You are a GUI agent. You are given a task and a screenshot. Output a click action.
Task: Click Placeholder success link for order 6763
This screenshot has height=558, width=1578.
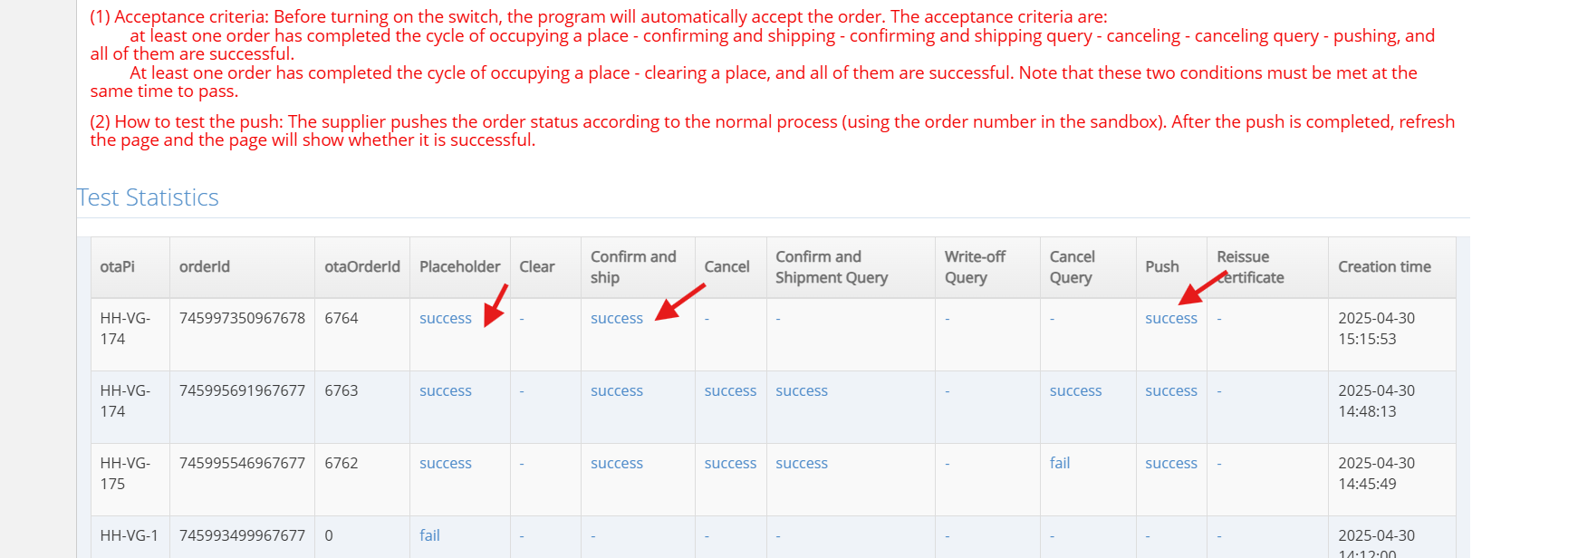[x=445, y=391]
